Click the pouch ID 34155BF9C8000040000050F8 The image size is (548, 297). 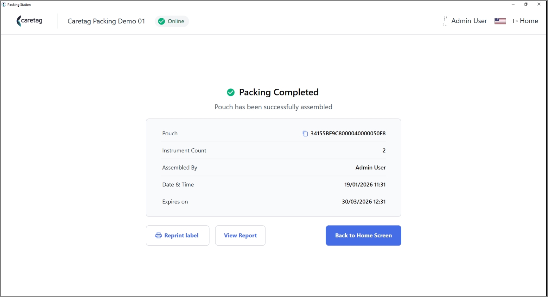click(348, 133)
